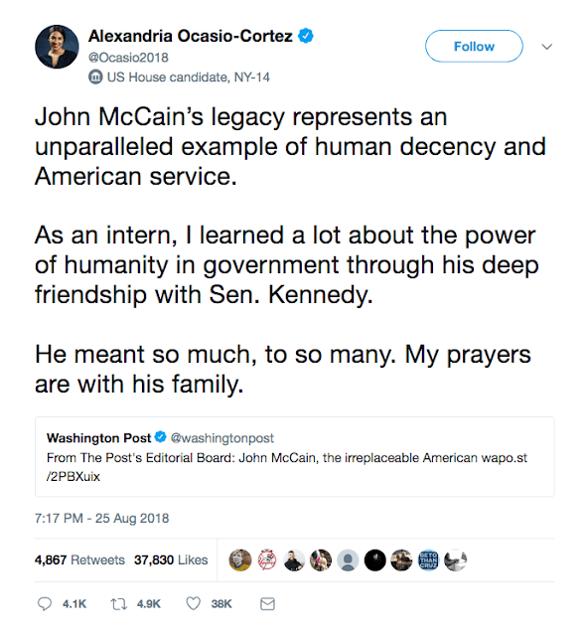The height and width of the screenshot is (636, 587).
Task: Click the Follow button
Action: coord(474,47)
